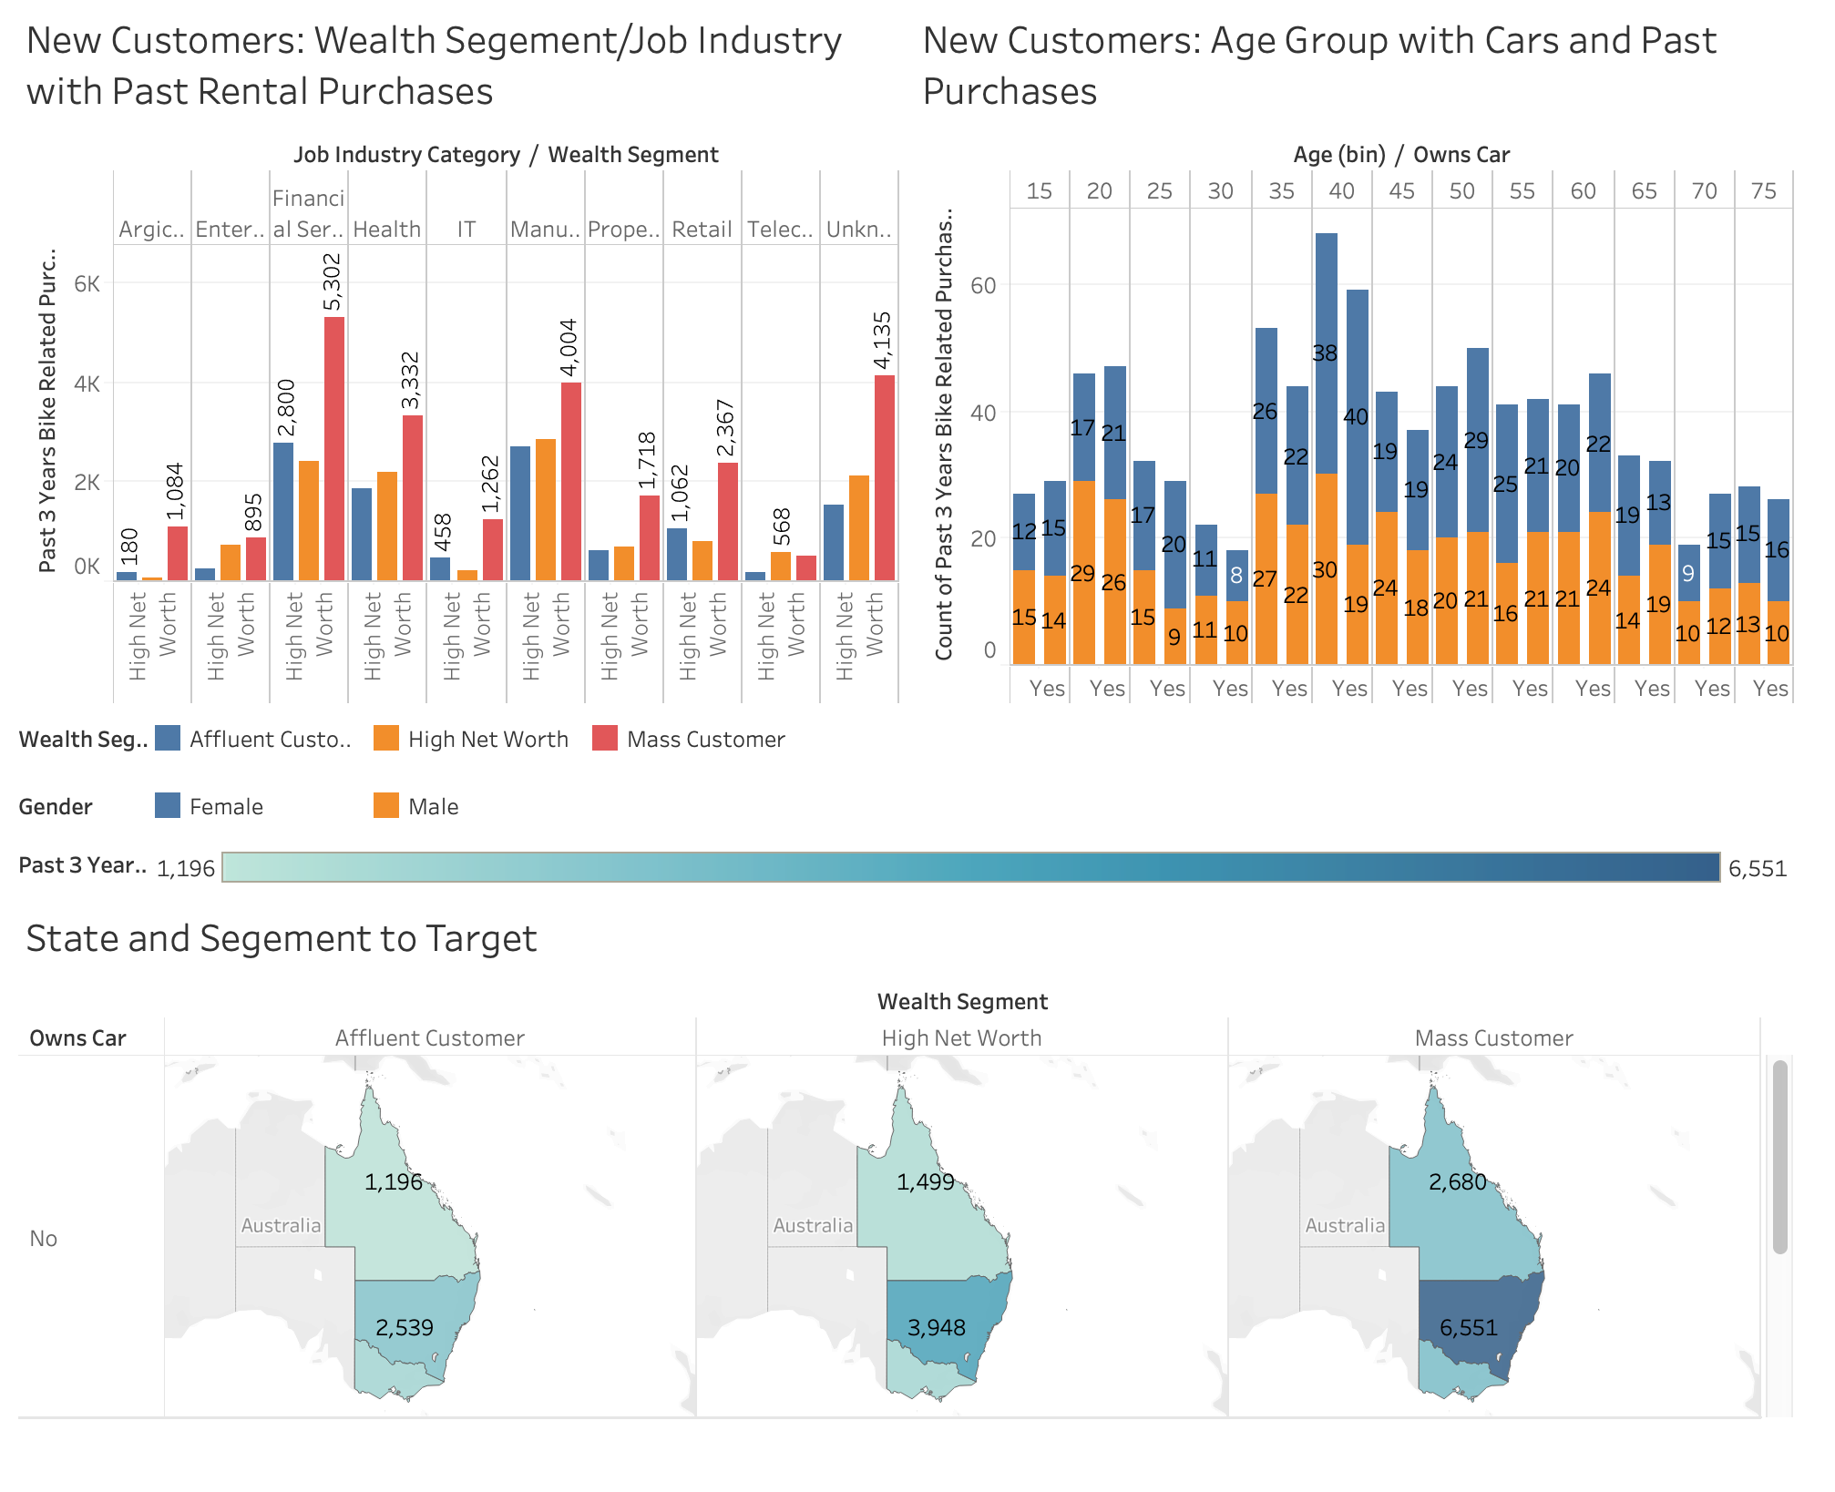Screen dimensions: 1835x1492
Task: Click the map view vertical scrollbar
Action: (1779, 1157)
